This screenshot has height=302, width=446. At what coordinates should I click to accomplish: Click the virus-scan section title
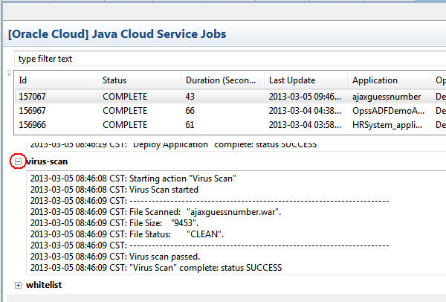click(46, 161)
